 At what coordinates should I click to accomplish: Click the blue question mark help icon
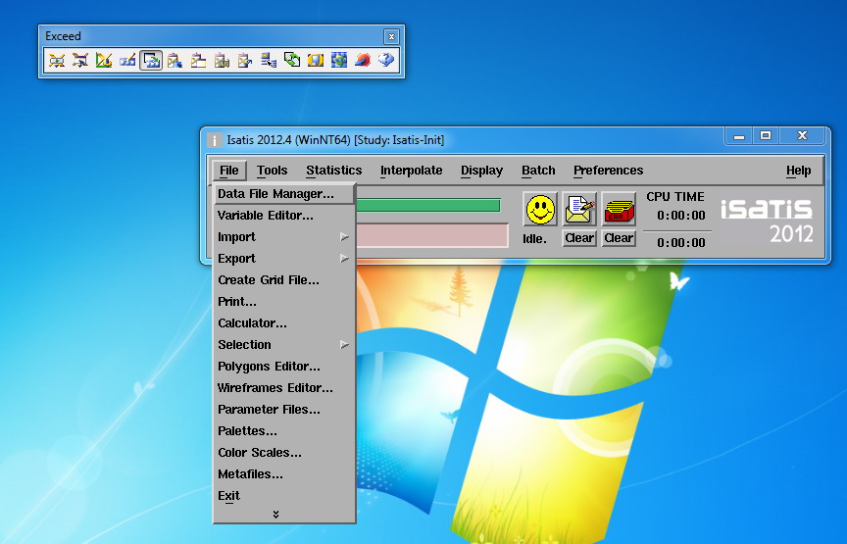point(386,60)
